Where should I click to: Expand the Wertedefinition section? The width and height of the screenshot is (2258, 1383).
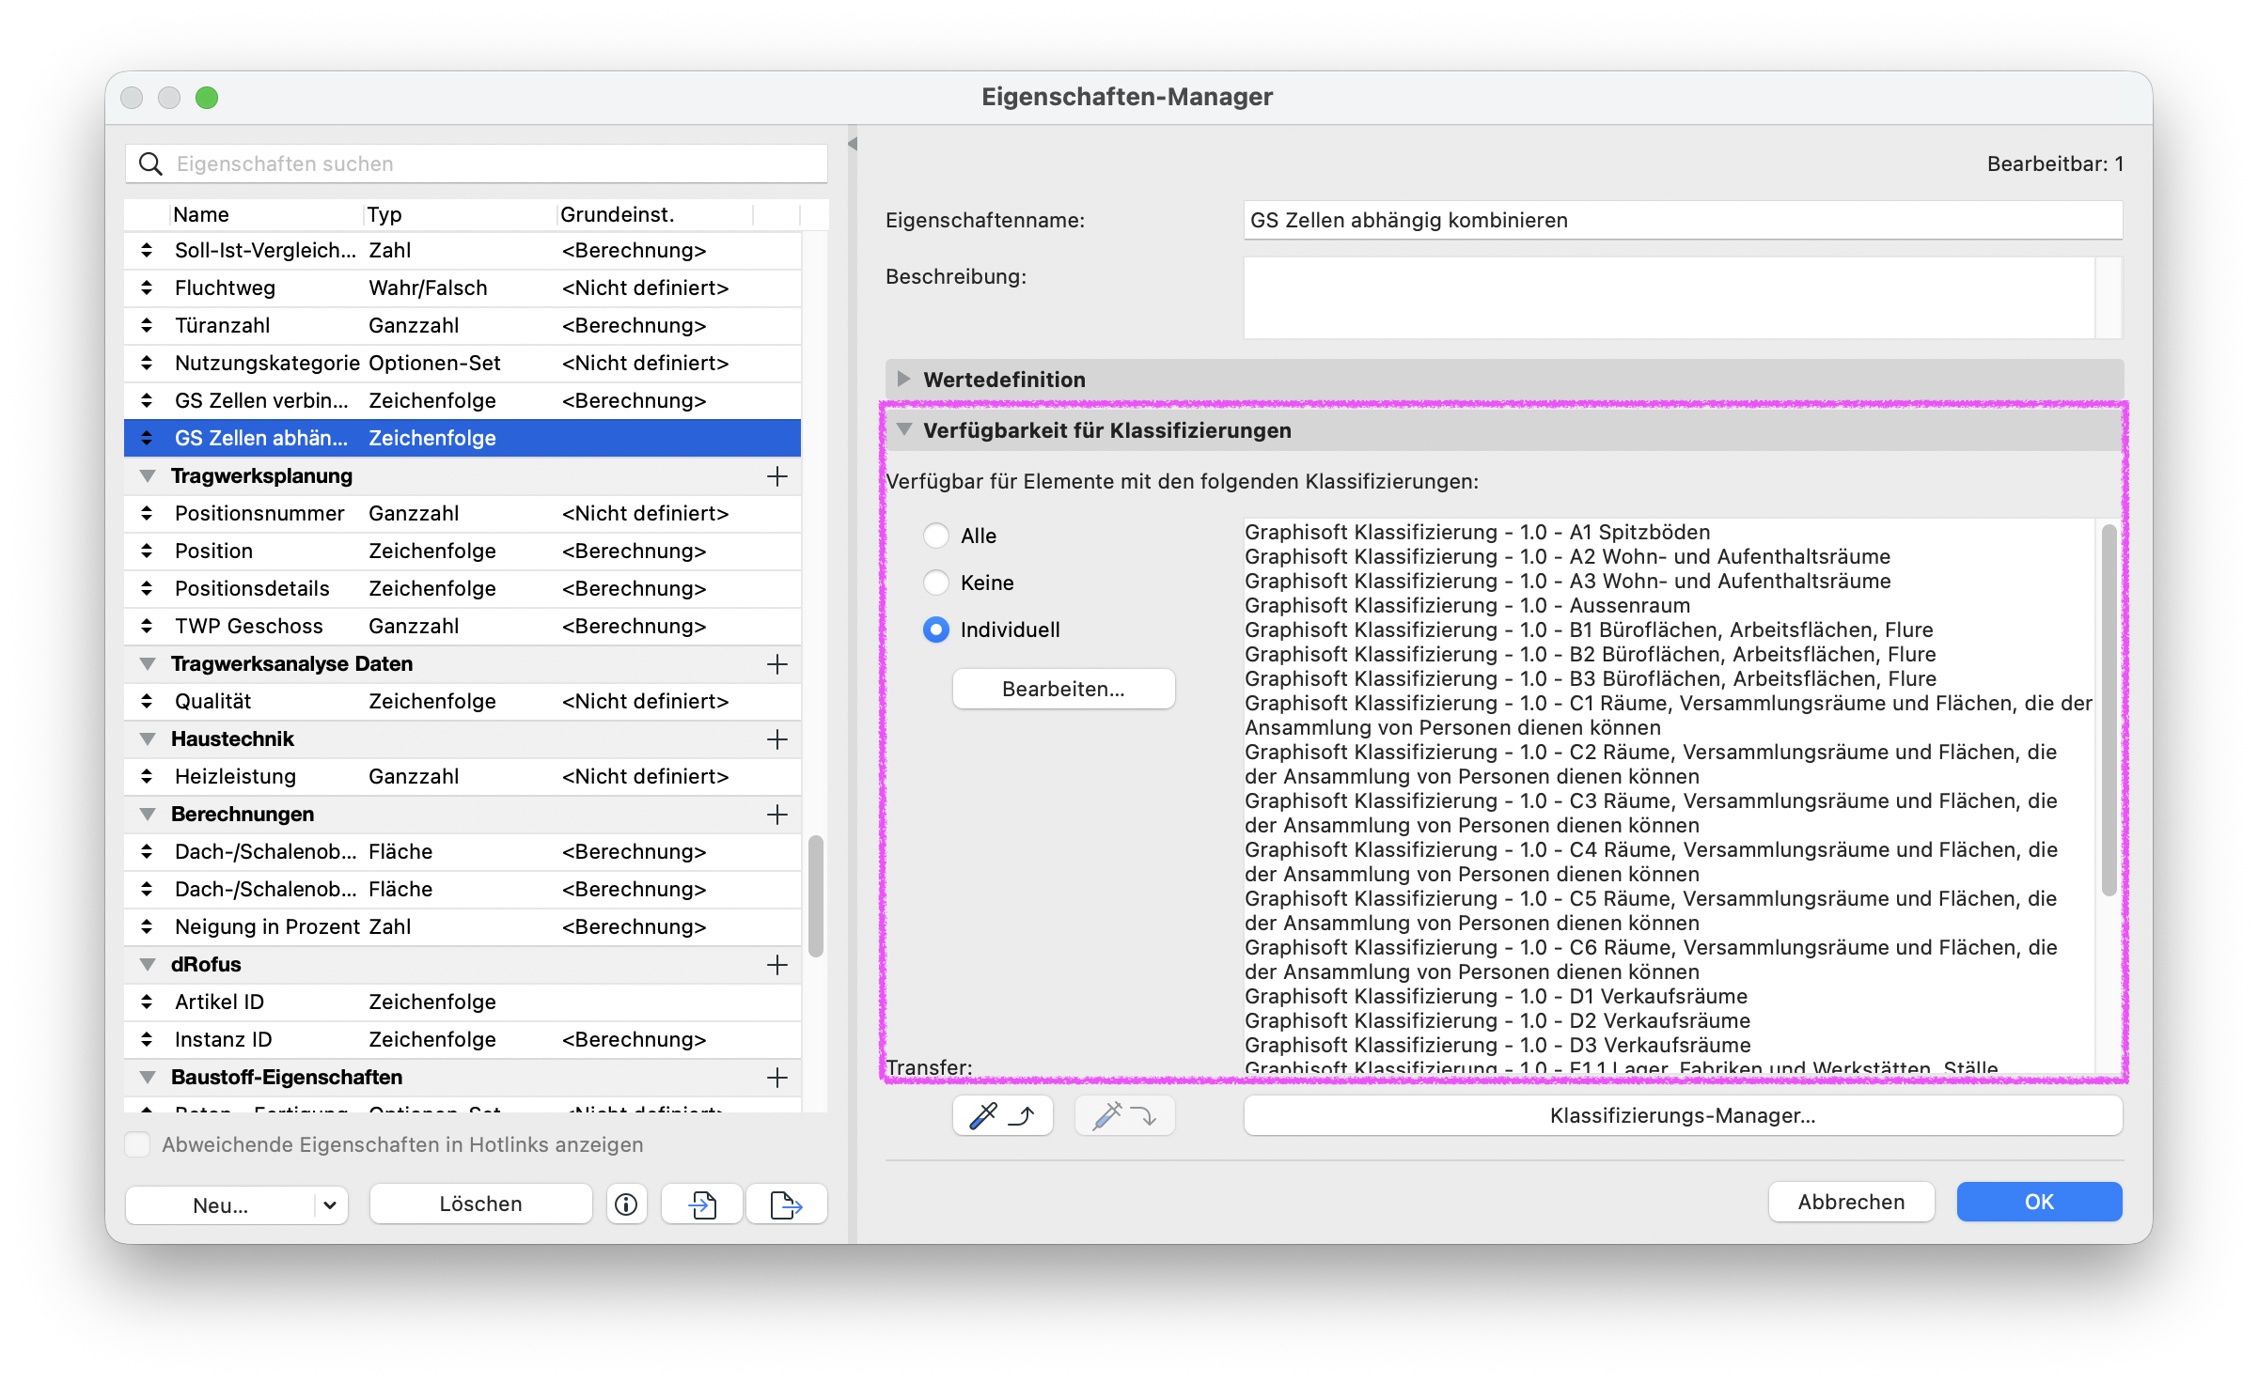[x=903, y=379]
